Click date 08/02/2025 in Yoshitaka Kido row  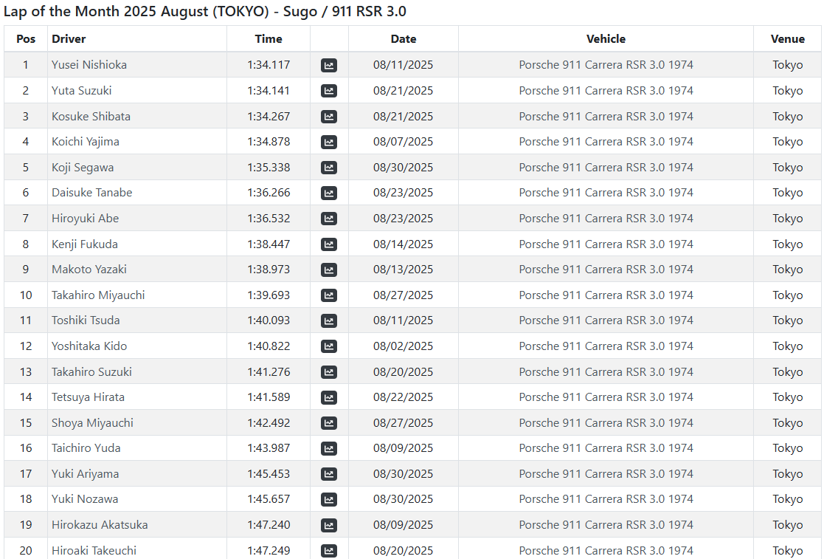pos(403,346)
